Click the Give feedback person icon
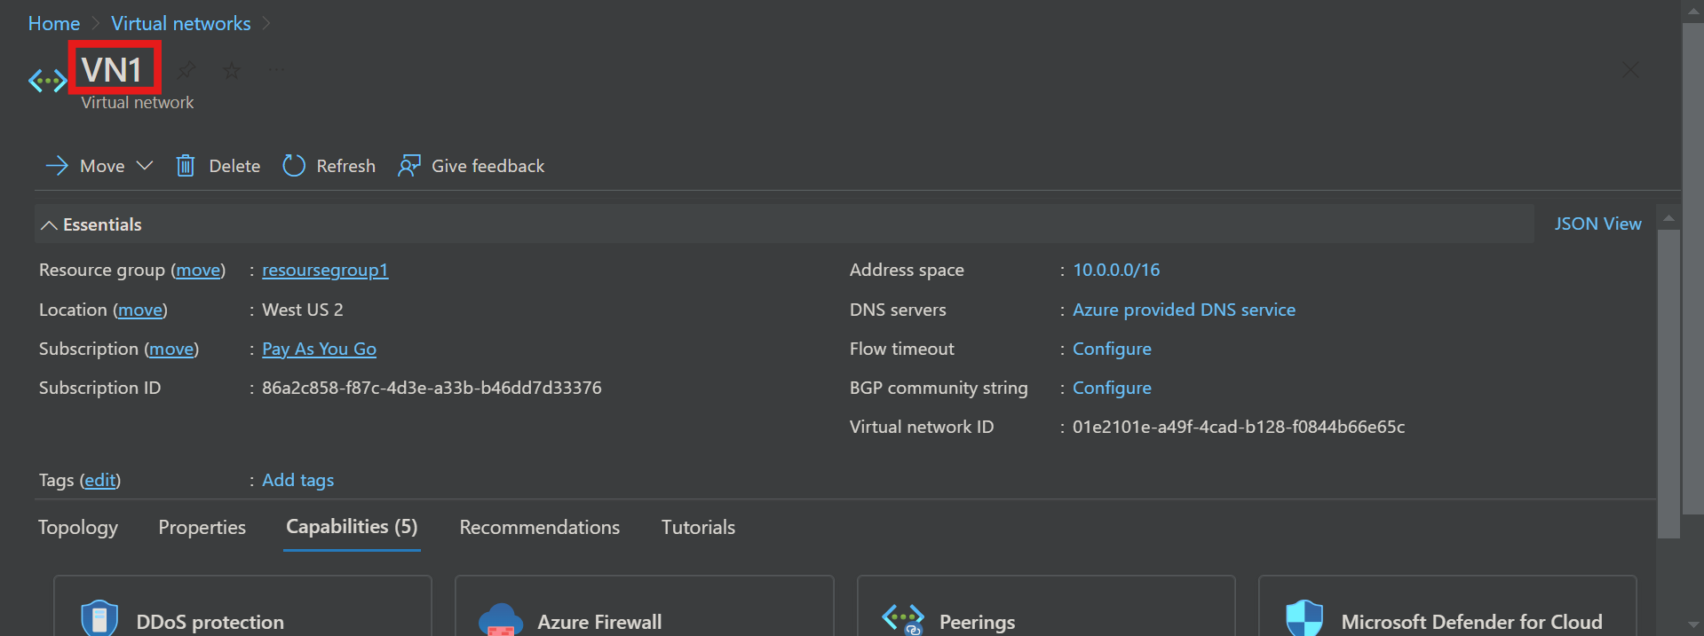Image resolution: width=1704 pixels, height=636 pixels. pyautogui.click(x=409, y=166)
